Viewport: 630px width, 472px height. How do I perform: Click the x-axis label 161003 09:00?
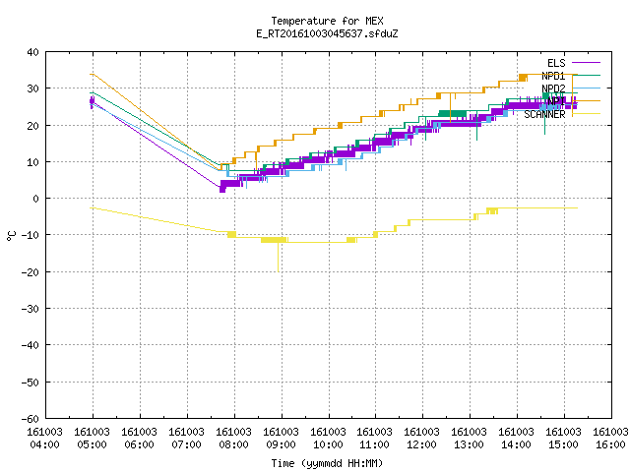(x=281, y=439)
